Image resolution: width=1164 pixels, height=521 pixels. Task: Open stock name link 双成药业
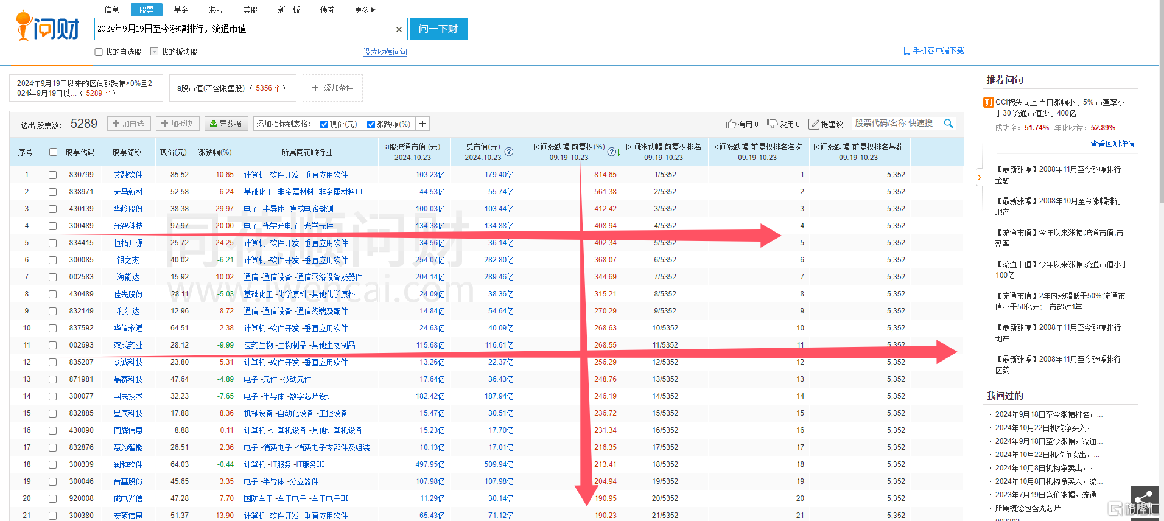128,345
